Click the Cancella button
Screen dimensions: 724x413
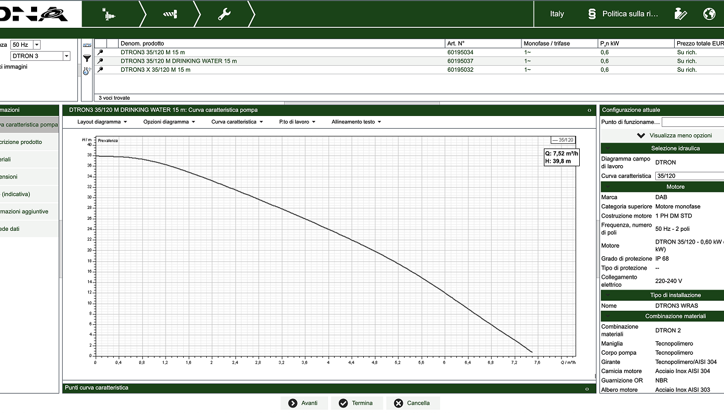[x=412, y=403]
